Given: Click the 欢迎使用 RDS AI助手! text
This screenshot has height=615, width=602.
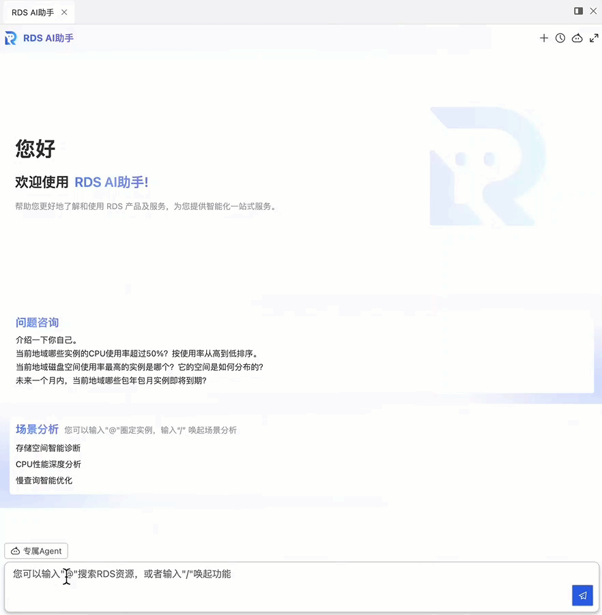Looking at the screenshot, I should [82, 182].
